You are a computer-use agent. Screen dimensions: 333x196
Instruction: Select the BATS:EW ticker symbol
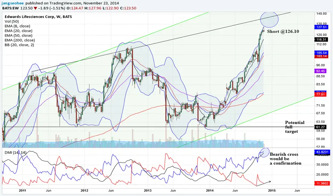pos(10,8)
